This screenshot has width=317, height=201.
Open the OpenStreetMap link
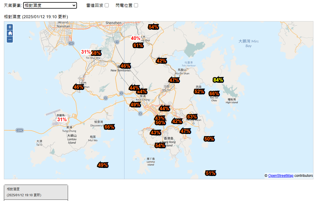pyautogui.click(x=280, y=176)
